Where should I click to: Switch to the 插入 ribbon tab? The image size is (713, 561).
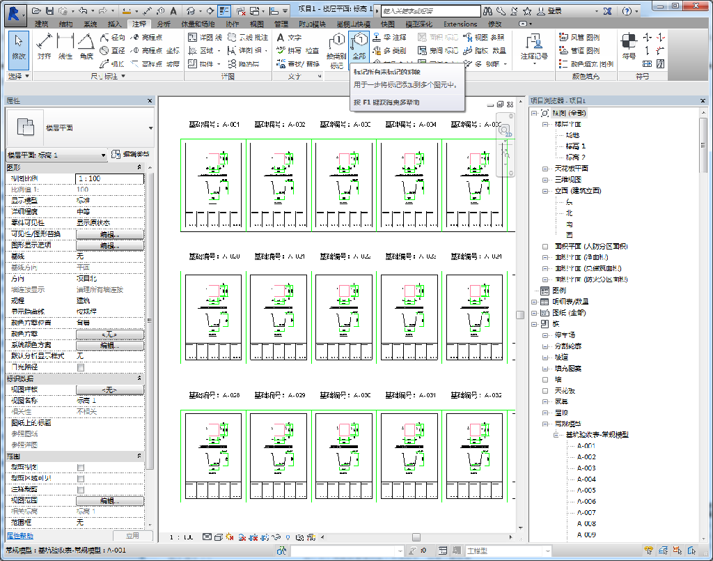[x=114, y=24]
